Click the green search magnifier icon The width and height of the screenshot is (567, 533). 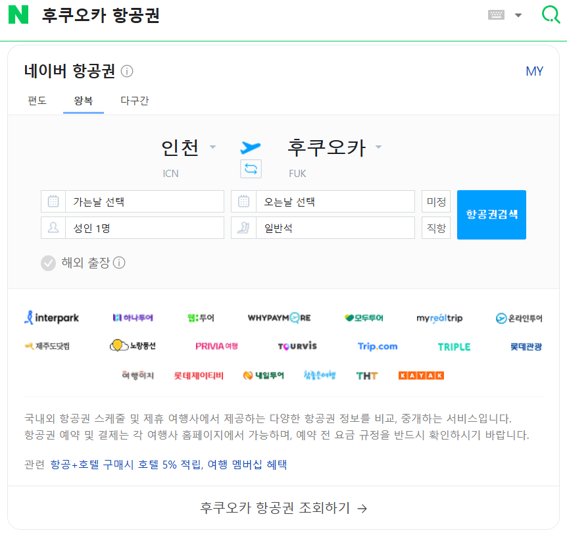[551, 15]
